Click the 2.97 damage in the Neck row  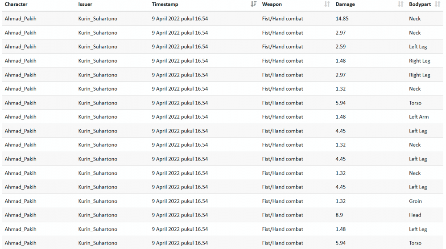(x=340, y=33)
